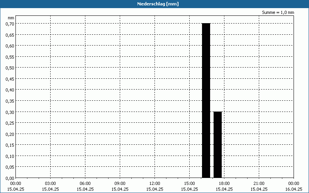Viewport: 309px width, 193px height.
Task: Click the 15.04.25 date under 00:00
Action: (16, 189)
